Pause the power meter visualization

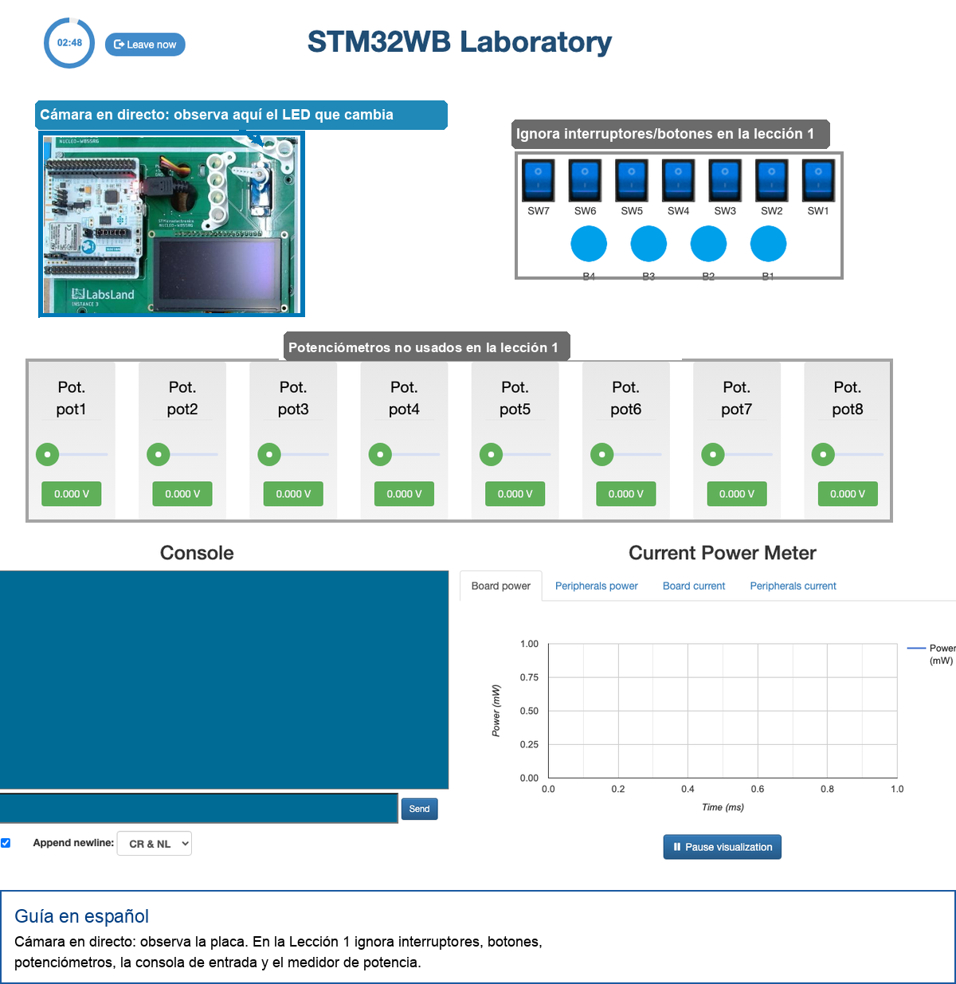coord(723,847)
